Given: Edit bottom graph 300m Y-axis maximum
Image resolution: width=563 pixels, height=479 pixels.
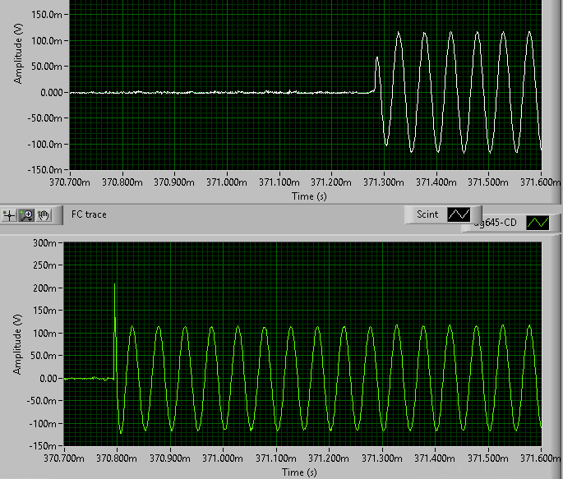Looking at the screenshot, I should click(44, 243).
